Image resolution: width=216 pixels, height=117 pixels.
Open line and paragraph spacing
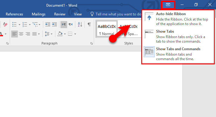point(47,34)
